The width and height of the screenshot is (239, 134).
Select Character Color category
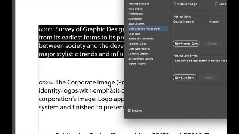tap(137, 44)
